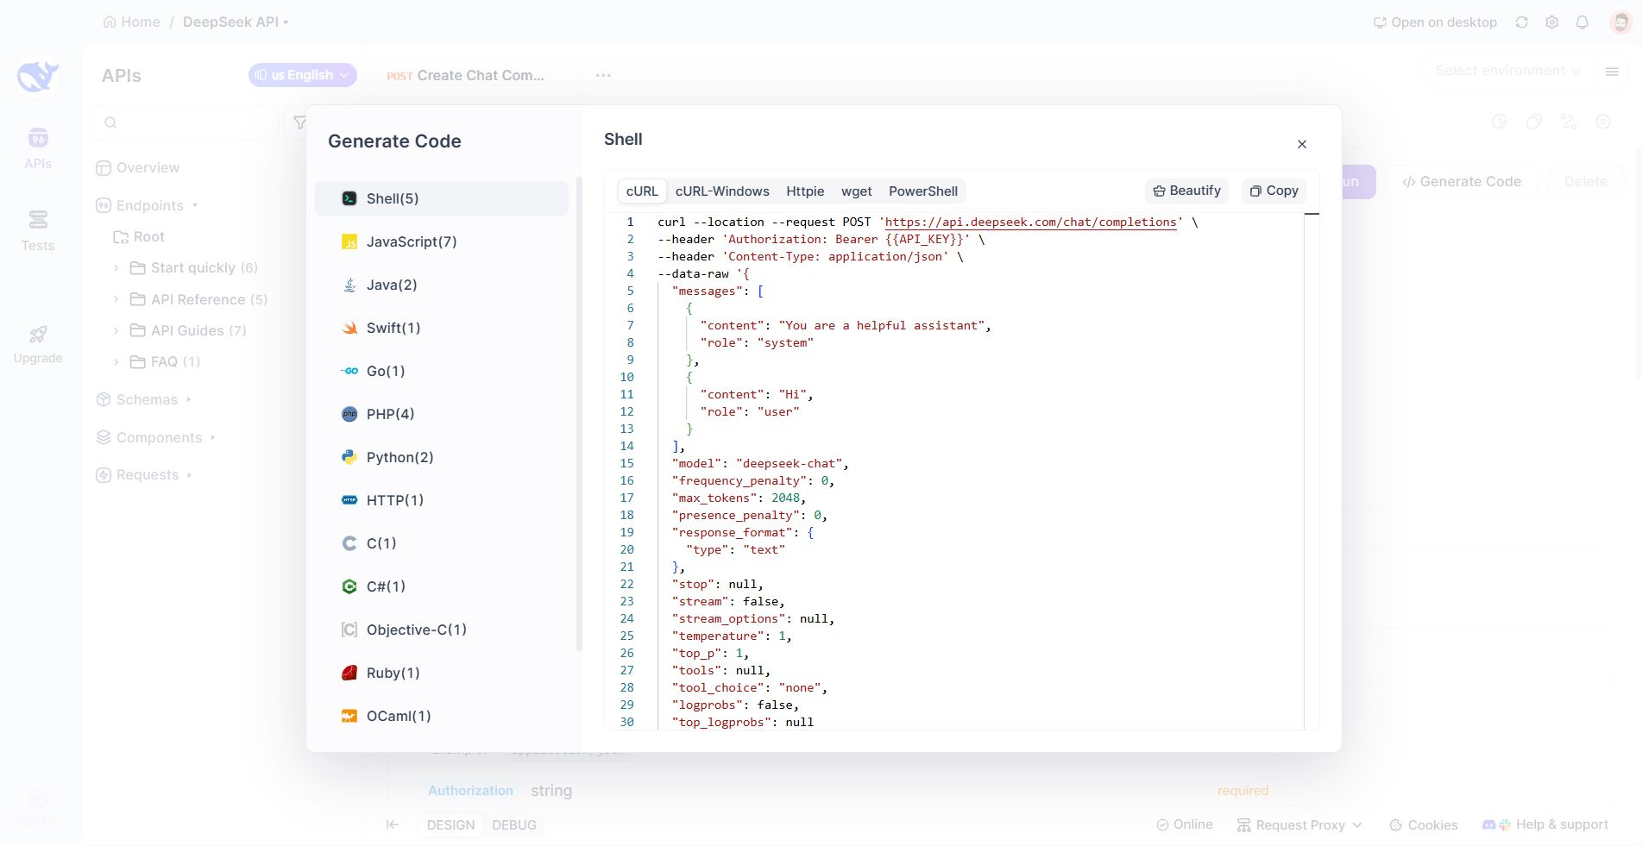Select HTTP(1) code option
This screenshot has width=1642, height=846.
coord(441,500)
